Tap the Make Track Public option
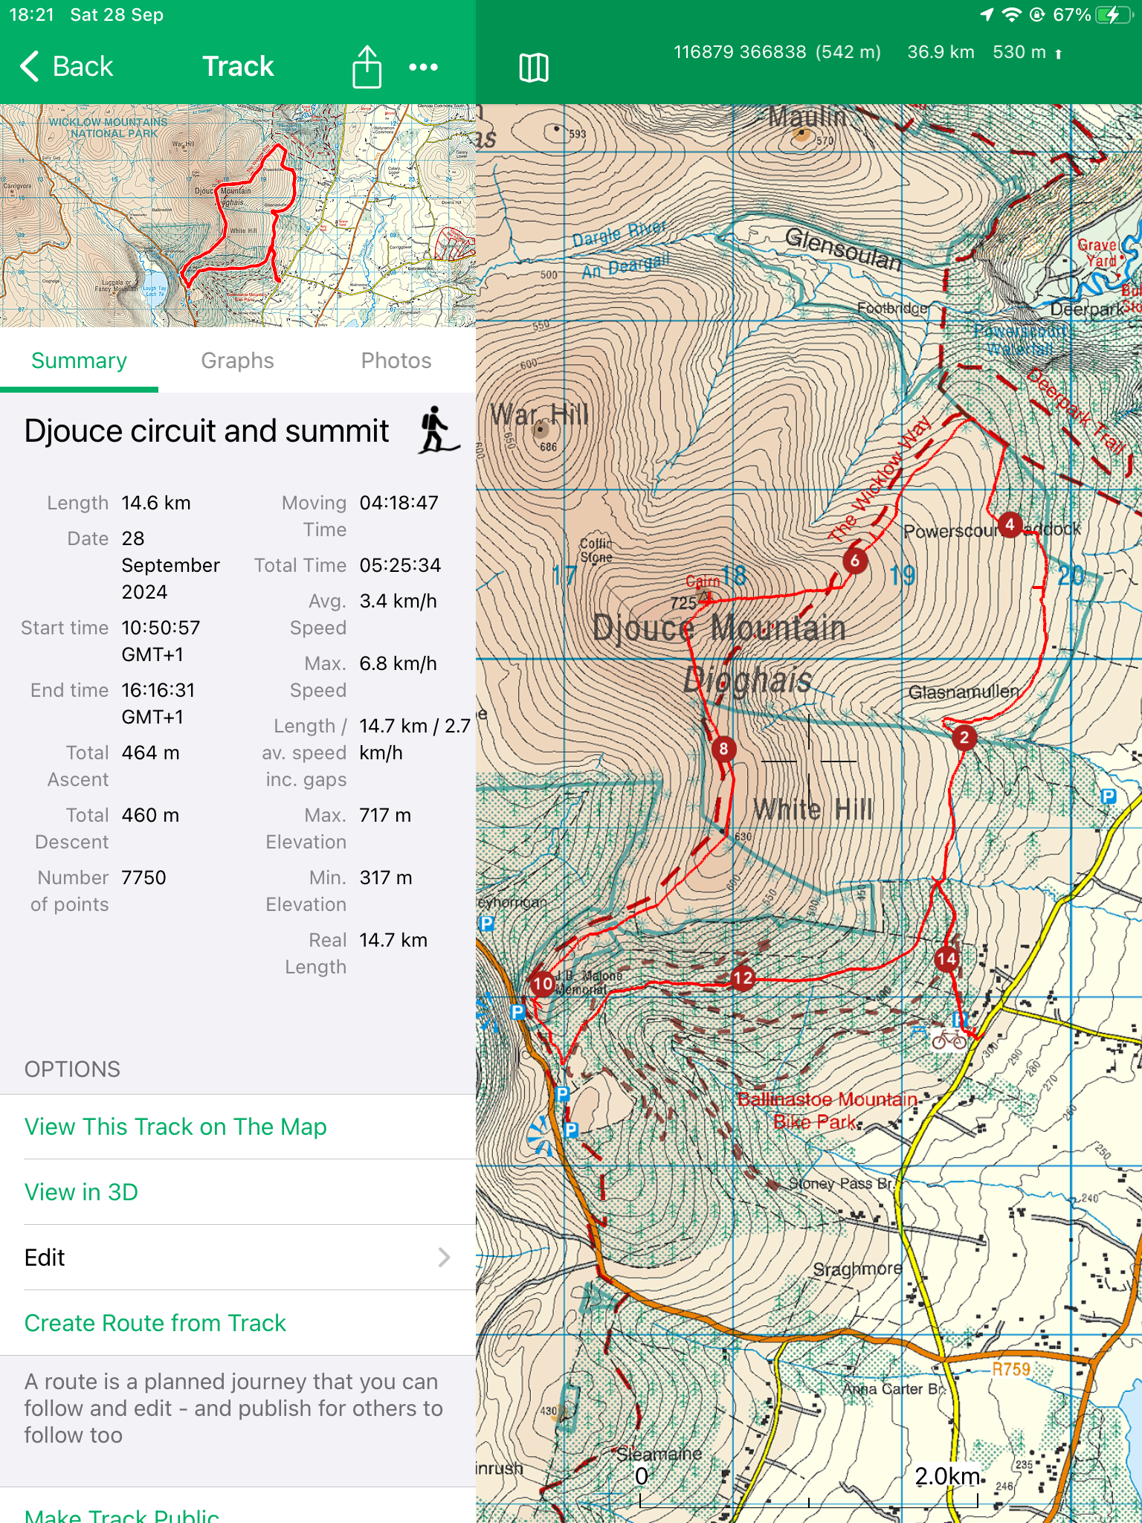Viewport: 1142px width, 1523px height. coord(121,1514)
